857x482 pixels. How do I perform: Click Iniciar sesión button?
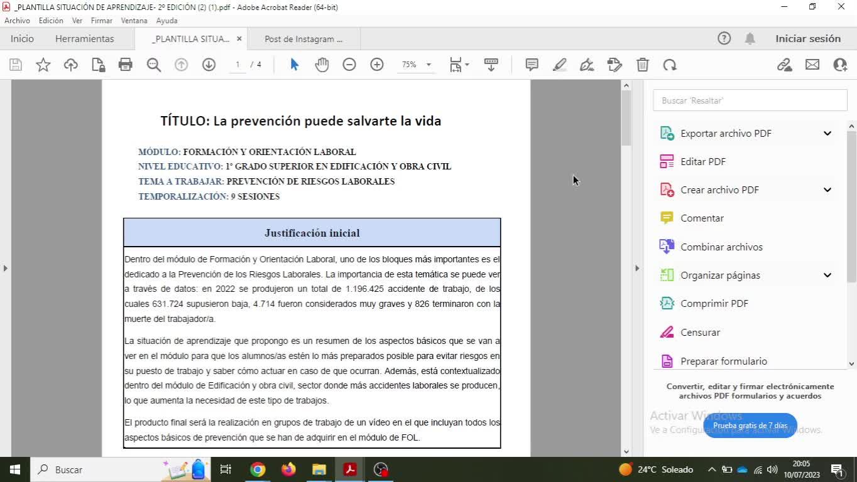coord(807,38)
